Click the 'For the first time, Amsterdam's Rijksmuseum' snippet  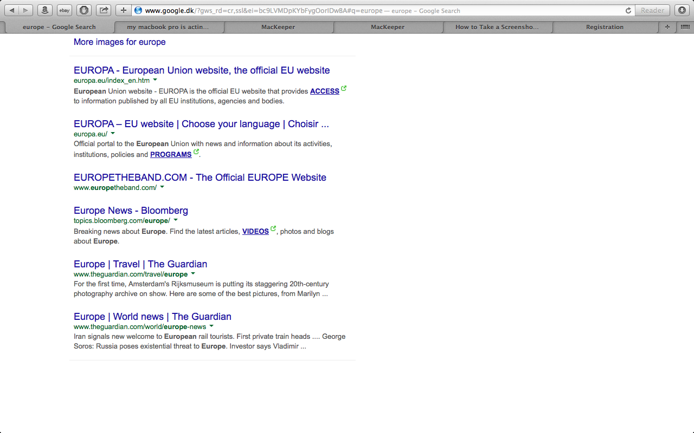[x=201, y=289]
